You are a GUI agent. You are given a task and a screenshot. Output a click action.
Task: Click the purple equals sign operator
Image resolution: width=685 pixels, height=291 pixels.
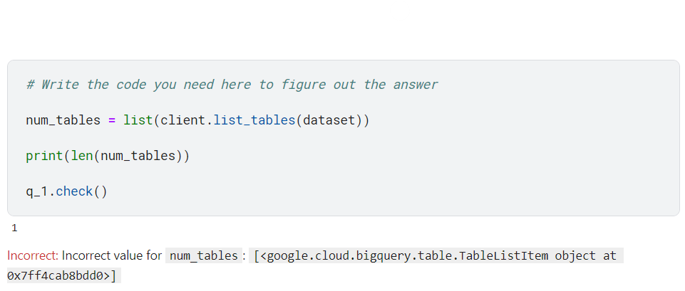click(112, 120)
